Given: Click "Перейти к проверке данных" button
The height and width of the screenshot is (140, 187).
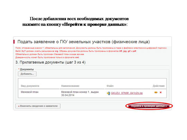Looking at the screenshot, I should 149,106.
